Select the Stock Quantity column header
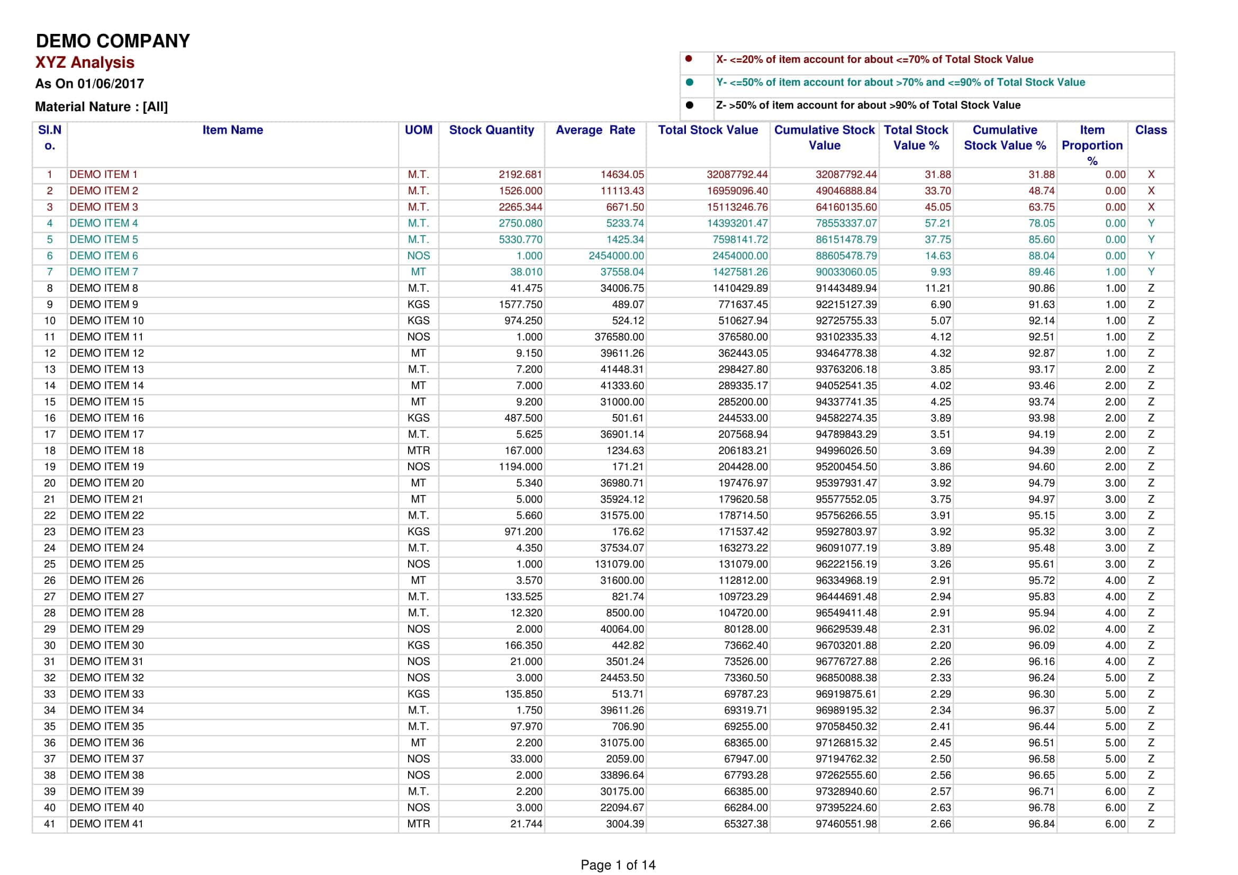Image resolution: width=1238 pixels, height=875 pixels. (491, 130)
